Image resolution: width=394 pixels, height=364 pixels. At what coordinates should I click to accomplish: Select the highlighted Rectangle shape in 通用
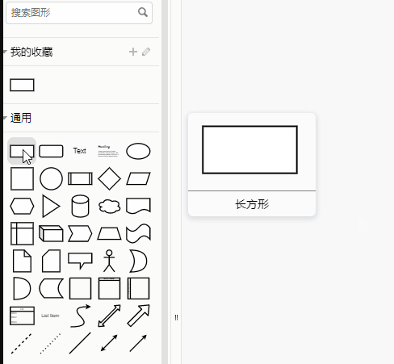[x=22, y=151]
